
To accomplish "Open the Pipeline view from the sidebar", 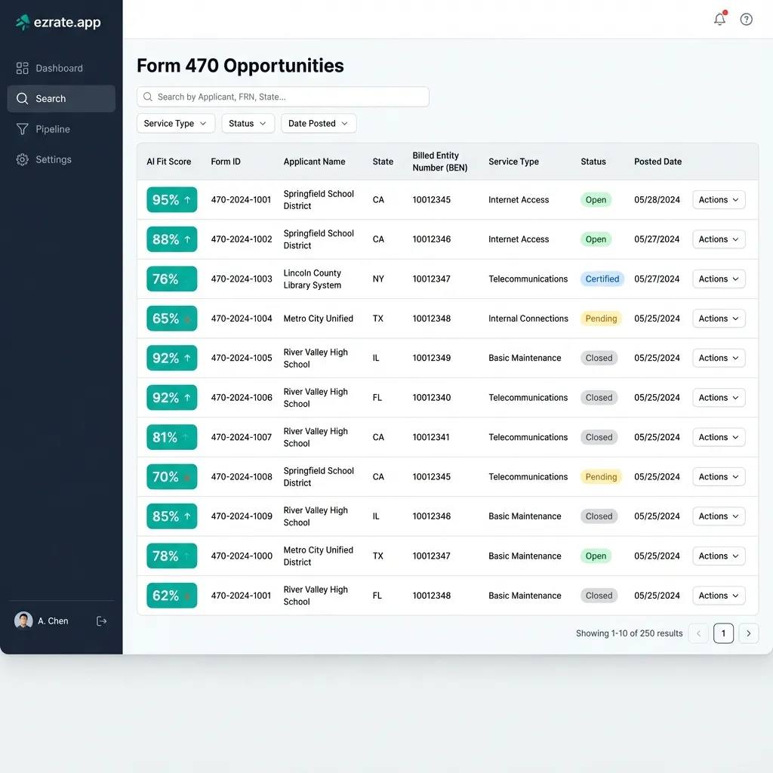I will point(51,129).
